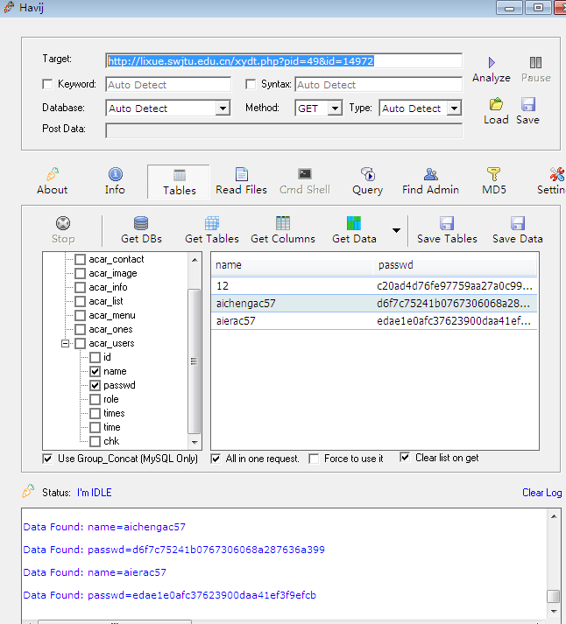566x624 pixels.
Task: Check the role column checkbox
Action: click(95, 399)
